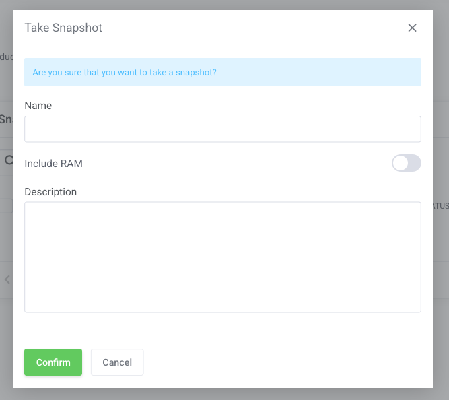This screenshot has width=449, height=400.
Task: Click the Include RAM label text
Action: 54,163
